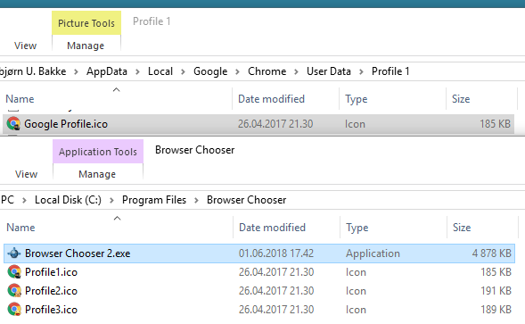The image size is (525, 324).
Task: Open Manage tab under Application Tools
Action: [97, 174]
